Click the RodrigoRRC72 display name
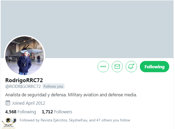Viewport: 175px width, 129px height. pos(24,80)
